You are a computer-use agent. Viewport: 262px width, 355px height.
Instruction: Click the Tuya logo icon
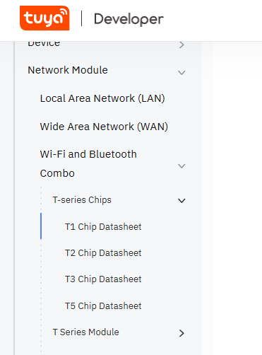click(44, 18)
